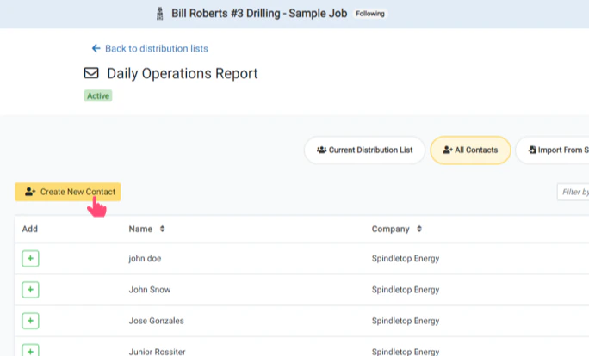
Task: Click the name Junior Rossiter
Action: (x=157, y=352)
